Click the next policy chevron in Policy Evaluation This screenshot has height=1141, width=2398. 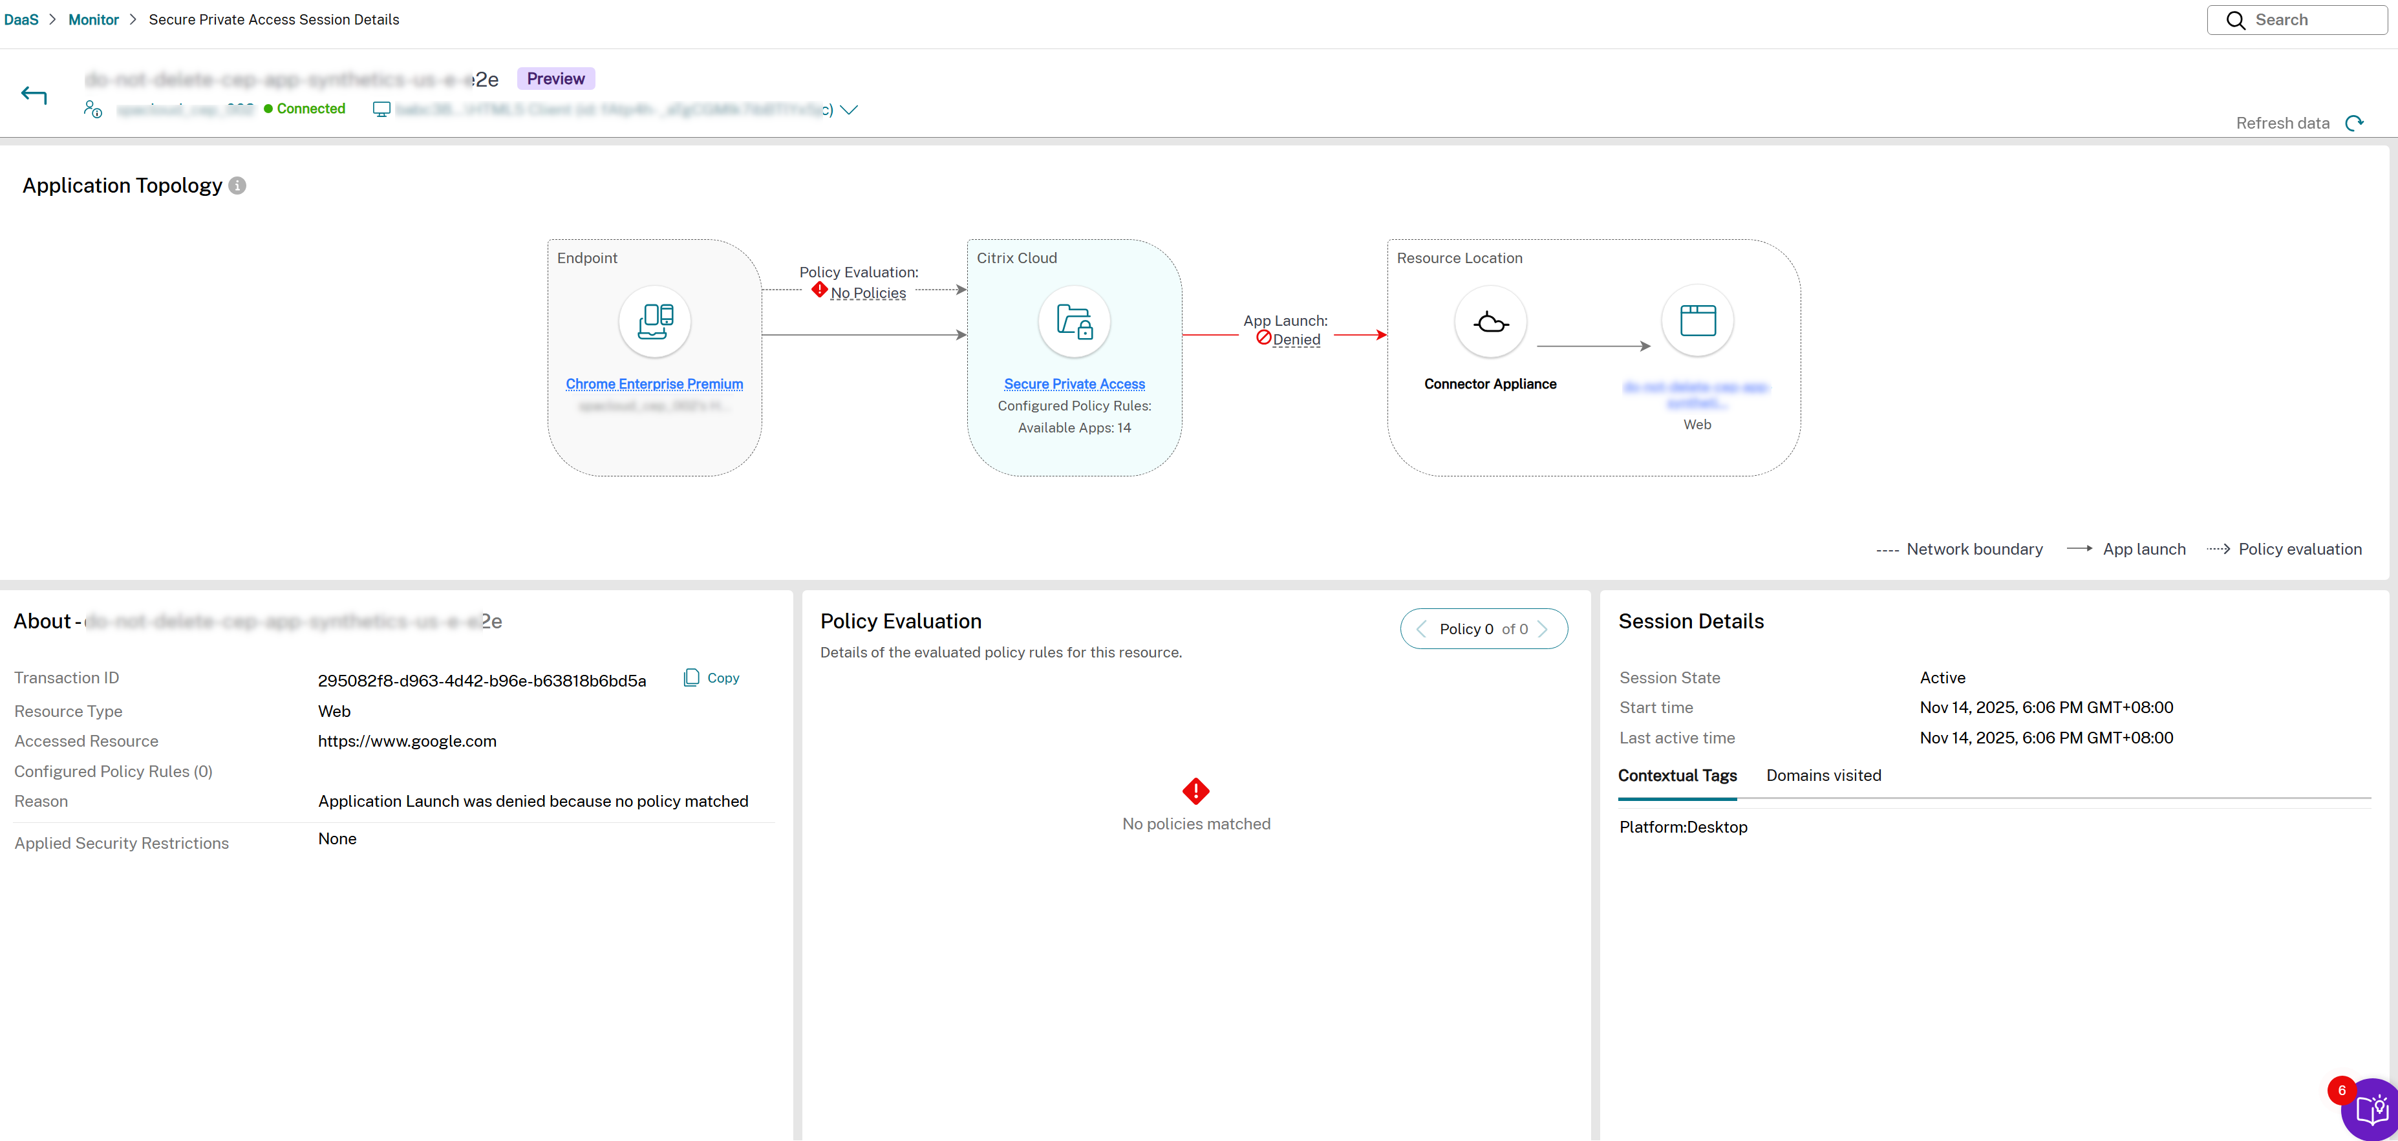pyautogui.click(x=1545, y=628)
